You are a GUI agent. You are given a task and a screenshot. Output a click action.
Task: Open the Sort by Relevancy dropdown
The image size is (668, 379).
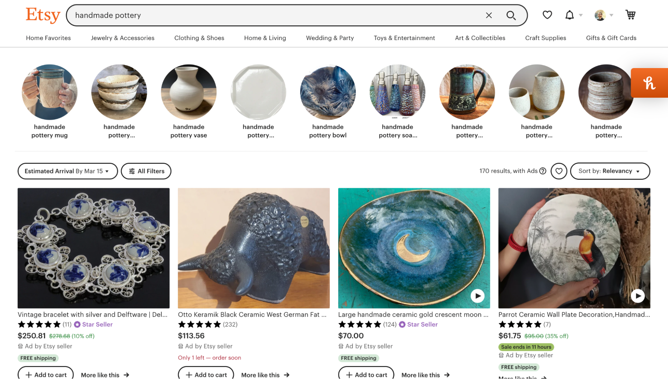tap(610, 171)
